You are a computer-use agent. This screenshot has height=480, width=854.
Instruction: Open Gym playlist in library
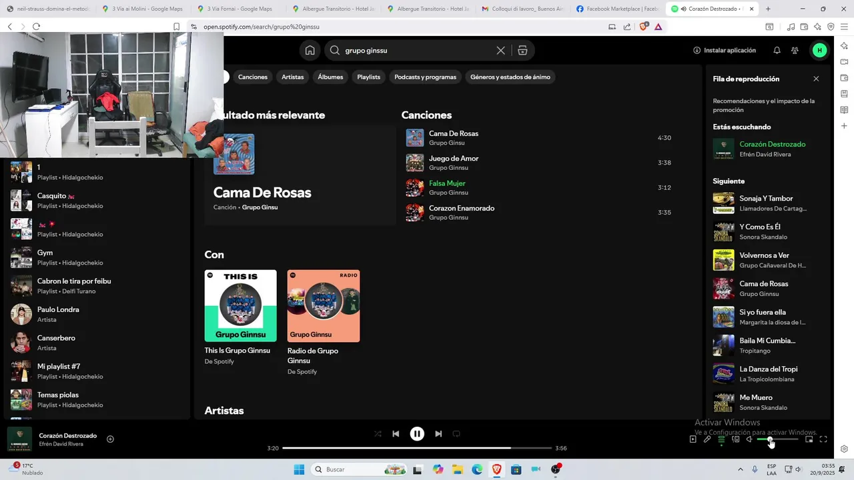(x=97, y=257)
